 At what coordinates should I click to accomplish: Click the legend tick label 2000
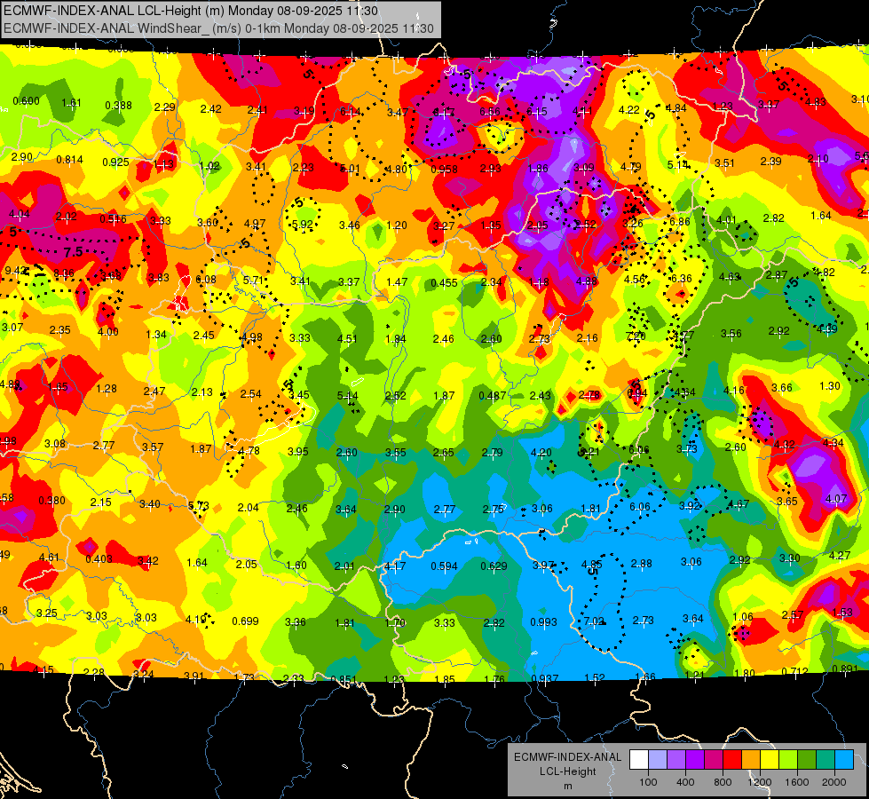click(834, 782)
